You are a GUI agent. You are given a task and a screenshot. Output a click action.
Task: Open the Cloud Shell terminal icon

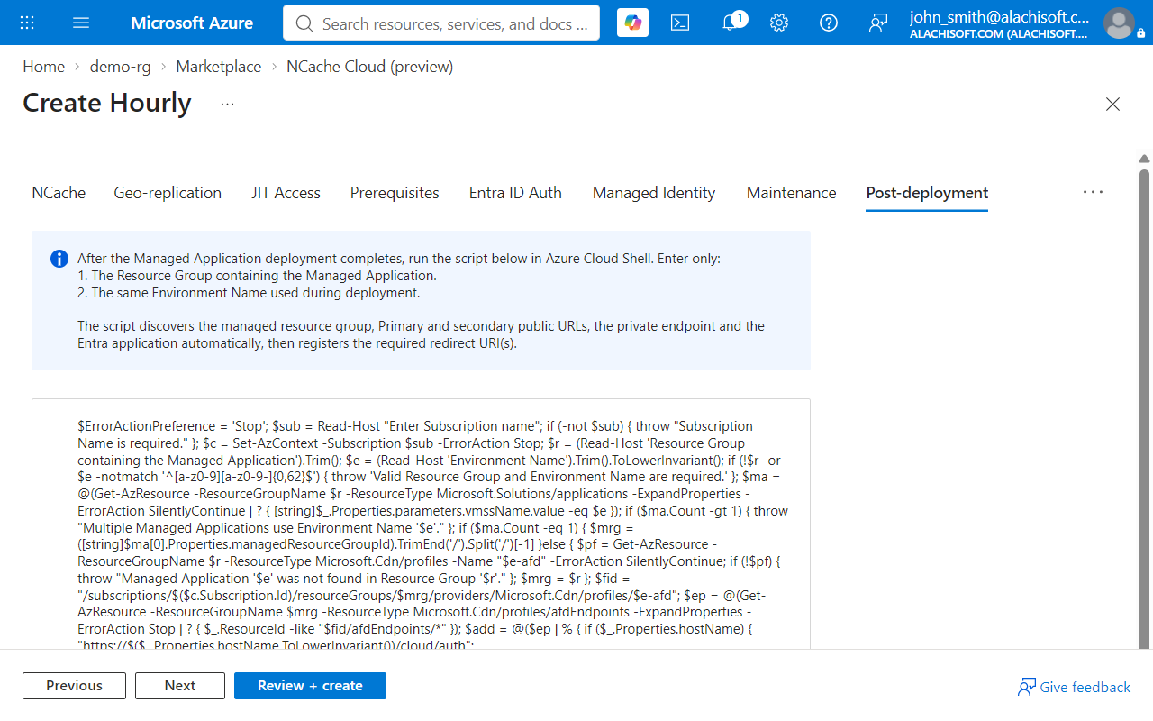click(x=680, y=23)
